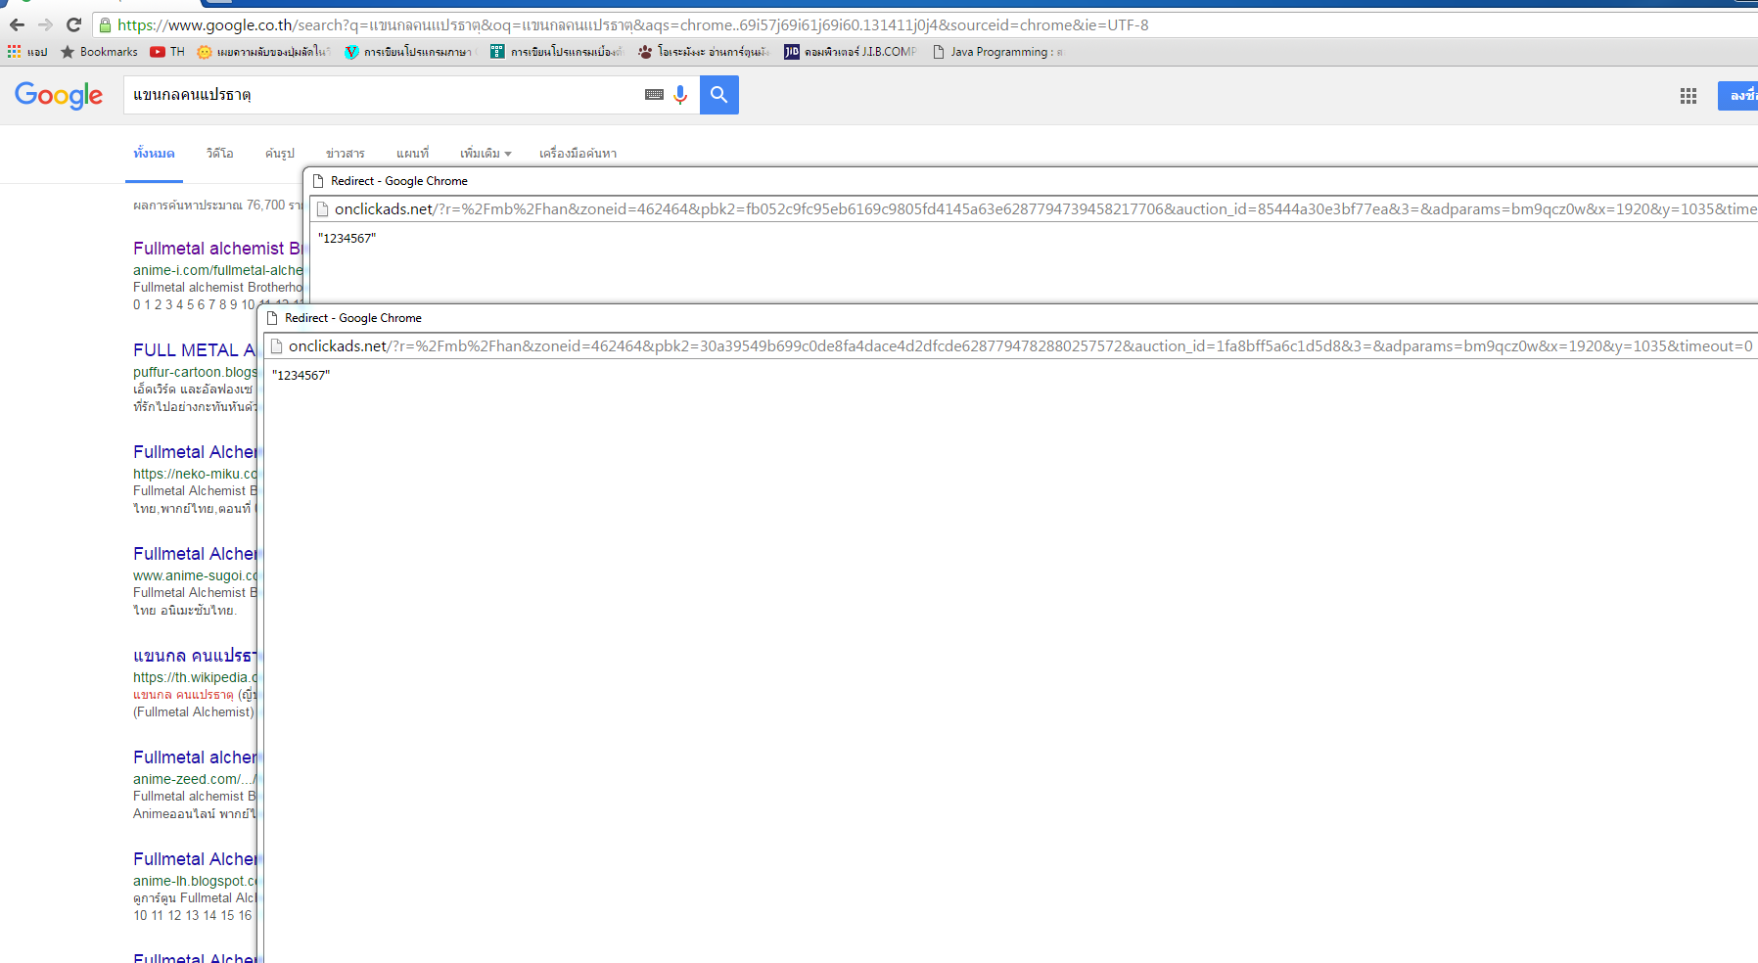
Task: Open the YouTube TH bookmark
Action: tap(167, 52)
